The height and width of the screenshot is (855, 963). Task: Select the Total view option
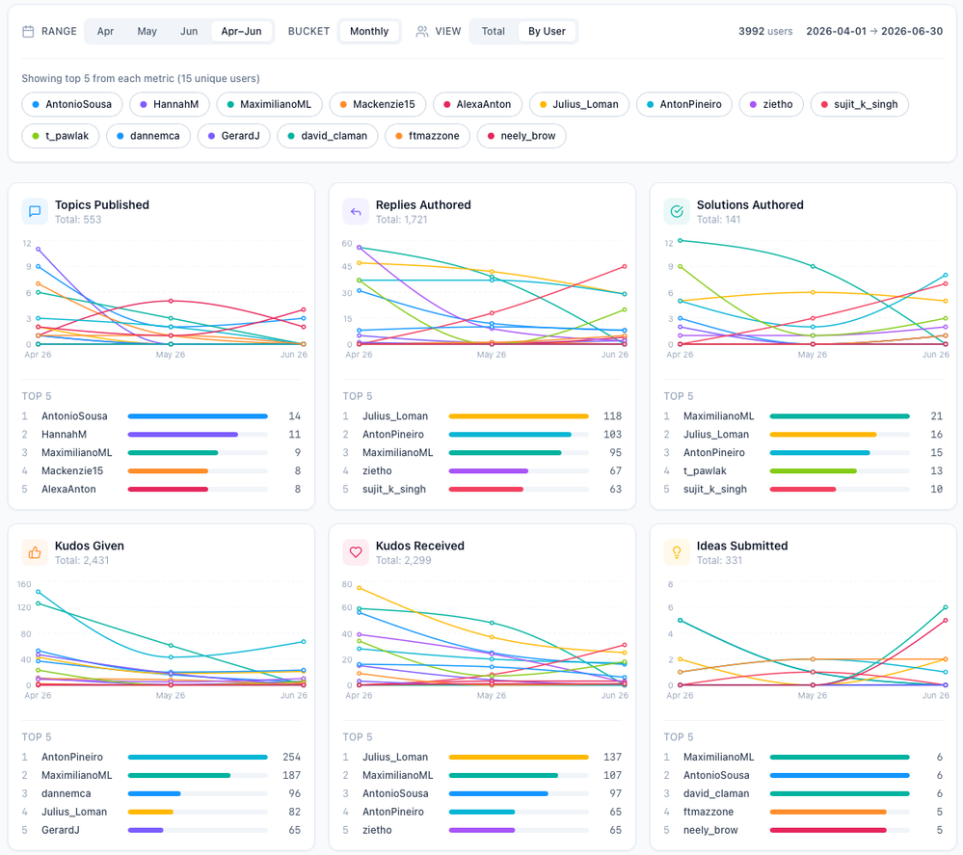[x=494, y=31]
